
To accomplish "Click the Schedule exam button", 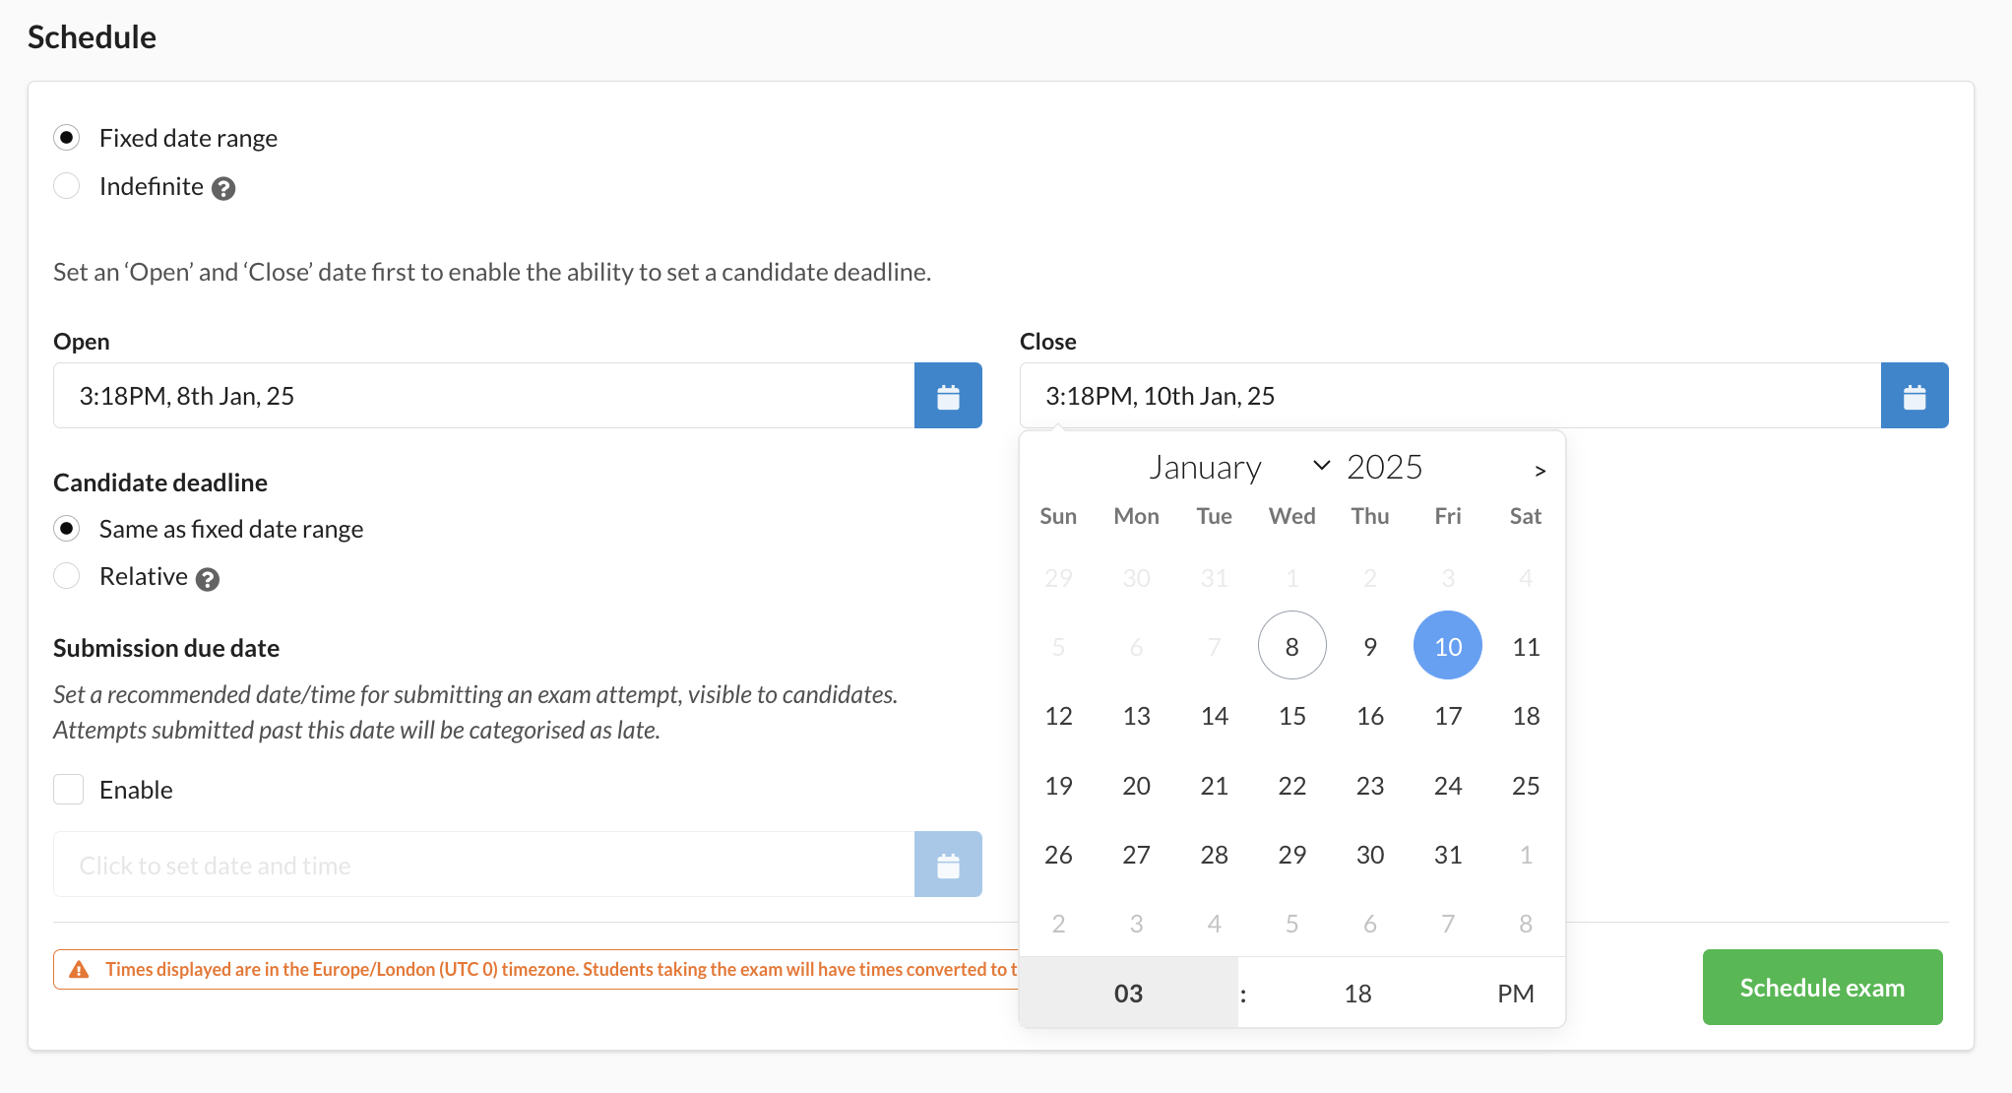I will (1821, 987).
